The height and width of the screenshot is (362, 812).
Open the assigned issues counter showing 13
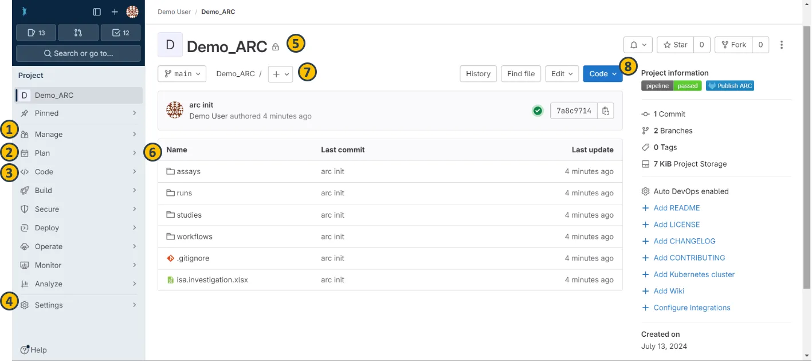coord(37,33)
